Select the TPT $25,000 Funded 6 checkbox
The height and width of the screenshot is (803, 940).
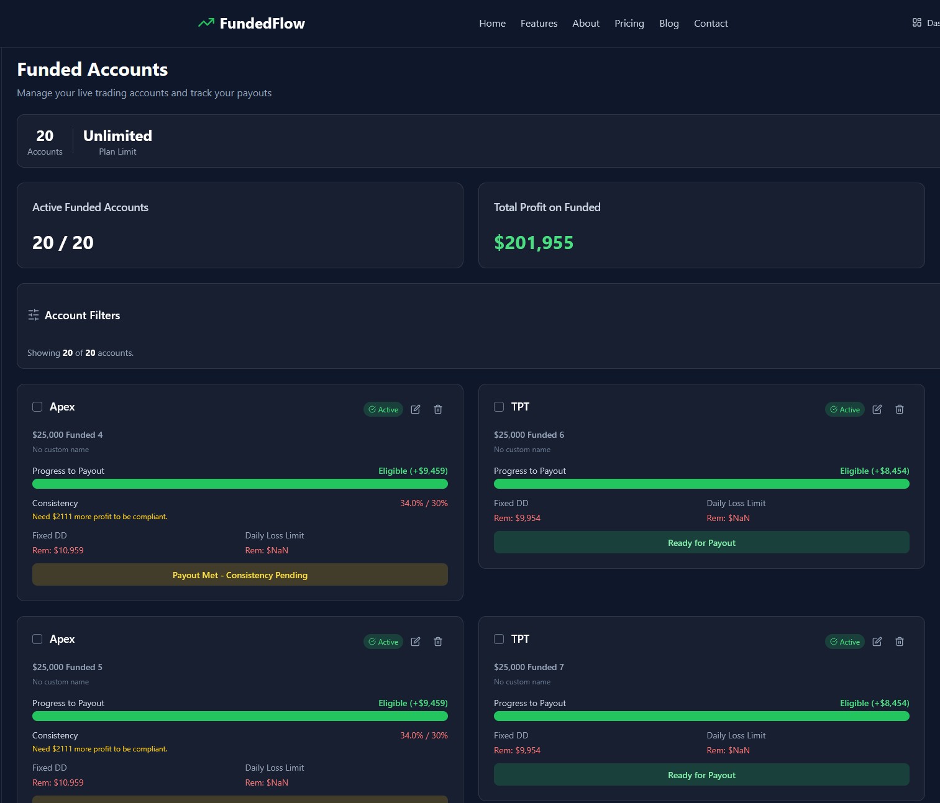[499, 407]
